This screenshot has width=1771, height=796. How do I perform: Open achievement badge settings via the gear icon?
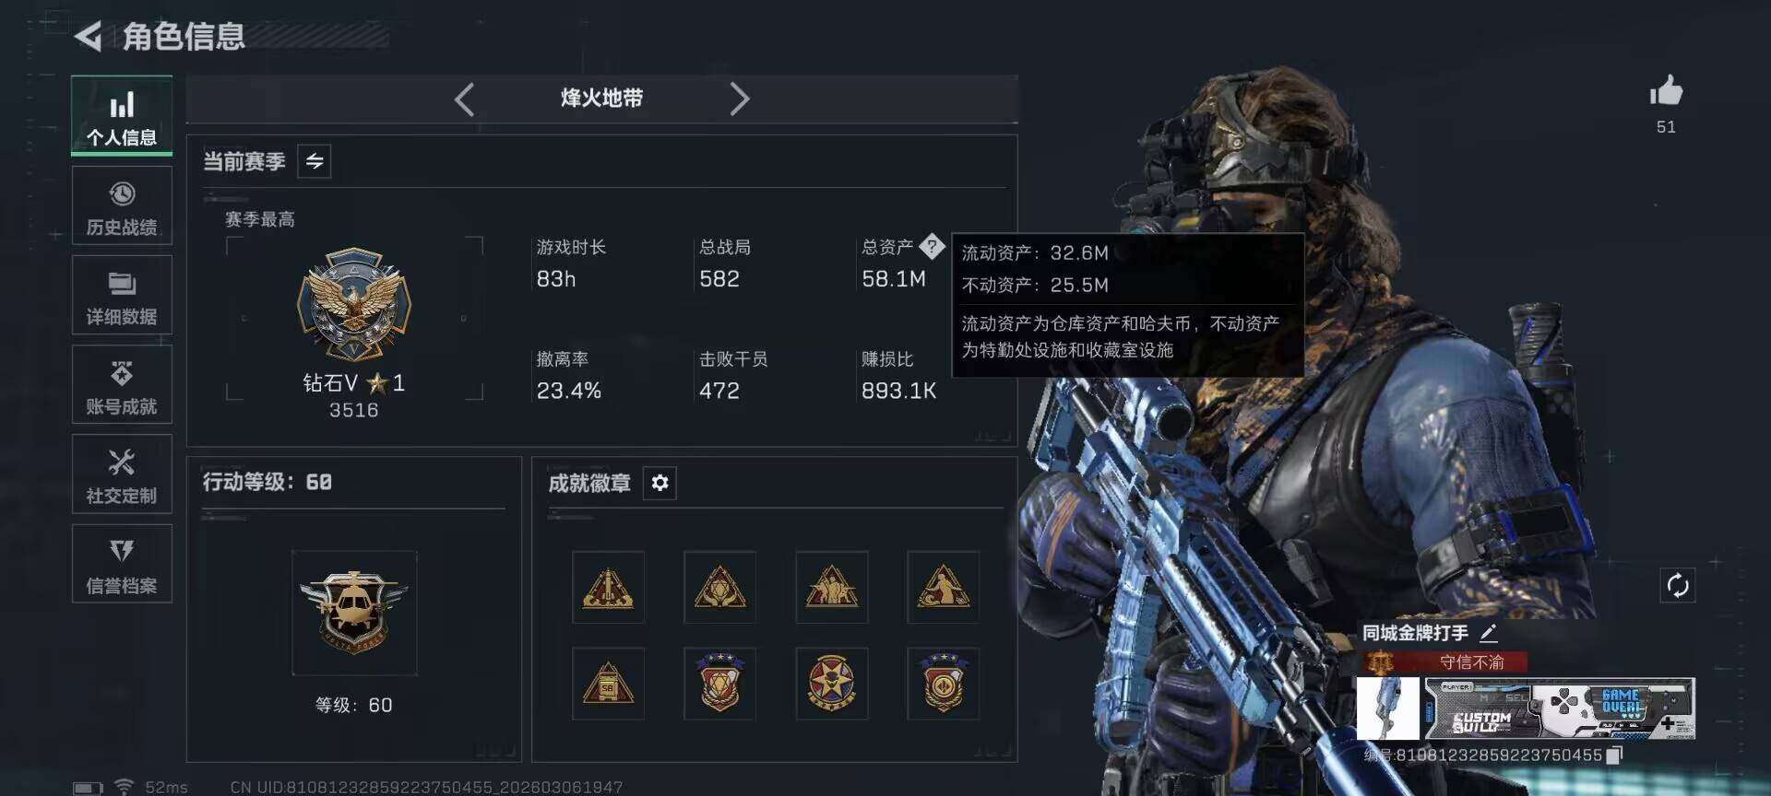[660, 483]
